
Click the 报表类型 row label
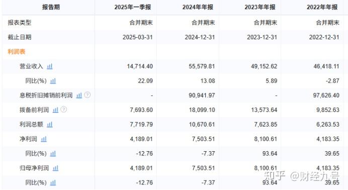[x=20, y=23]
